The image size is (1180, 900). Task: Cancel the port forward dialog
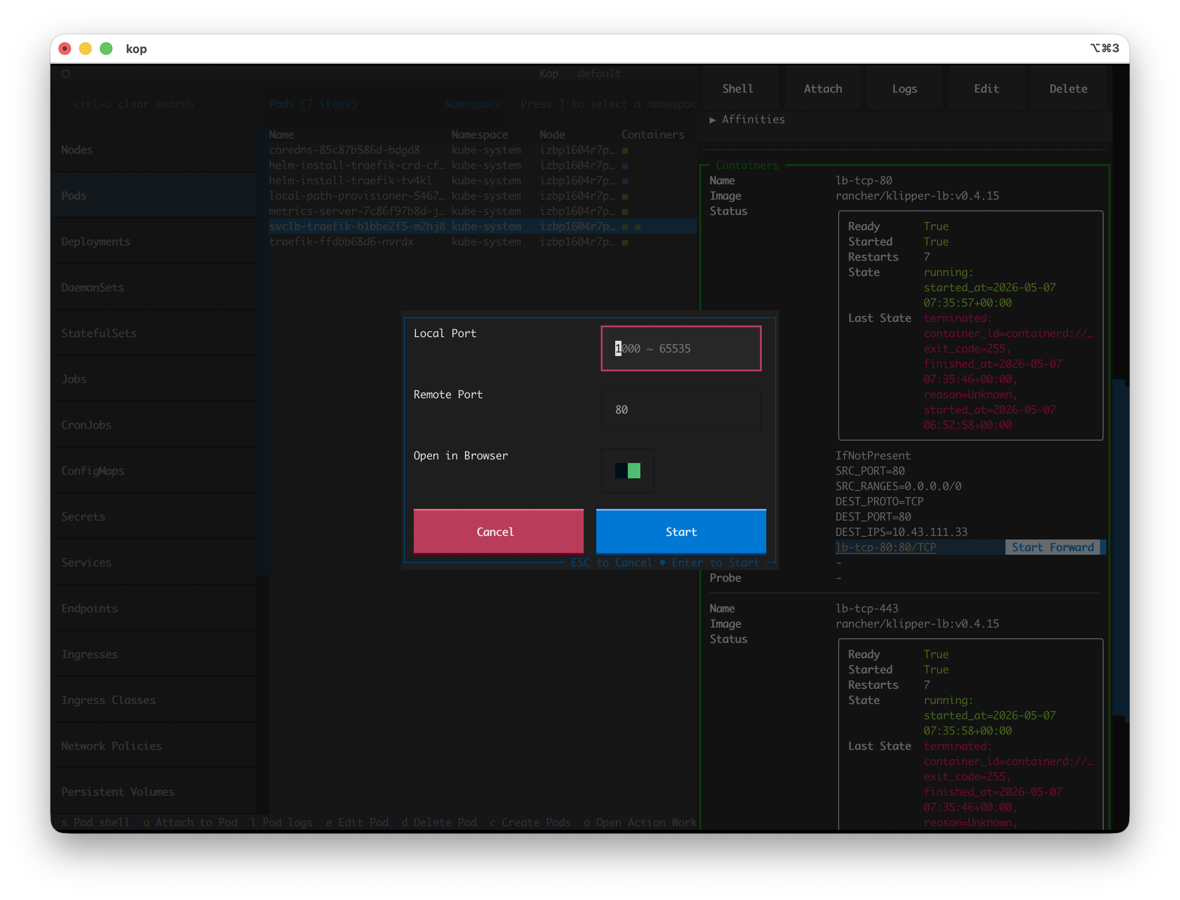coord(498,531)
